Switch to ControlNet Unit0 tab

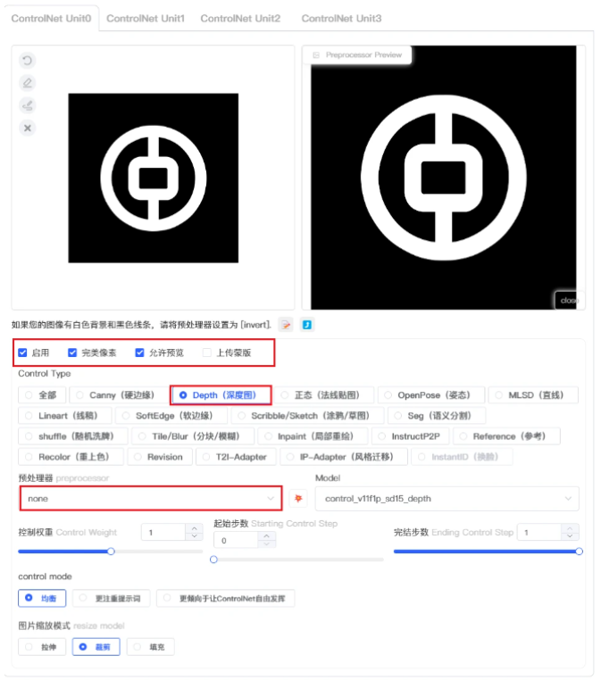(x=51, y=18)
